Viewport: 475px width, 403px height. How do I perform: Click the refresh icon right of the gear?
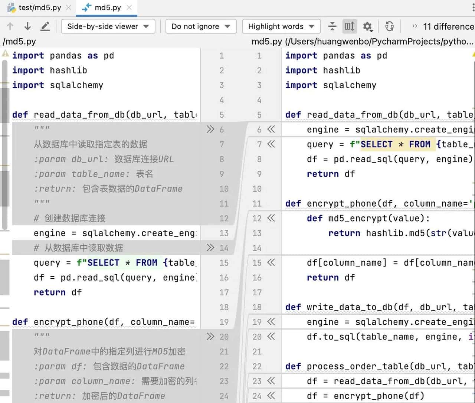[389, 26]
